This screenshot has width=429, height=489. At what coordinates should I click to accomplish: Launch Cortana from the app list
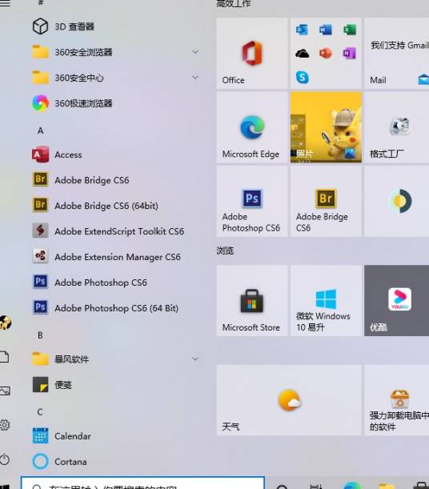point(116,461)
